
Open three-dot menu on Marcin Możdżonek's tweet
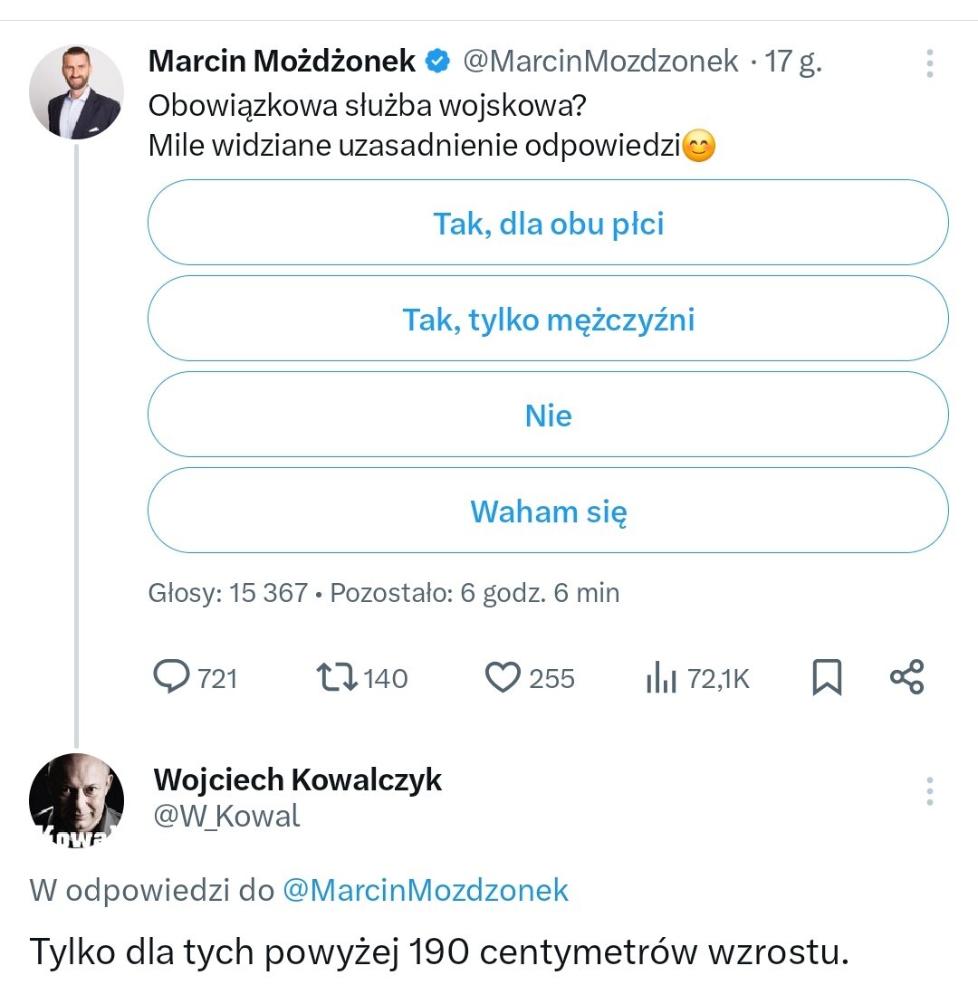(x=929, y=63)
